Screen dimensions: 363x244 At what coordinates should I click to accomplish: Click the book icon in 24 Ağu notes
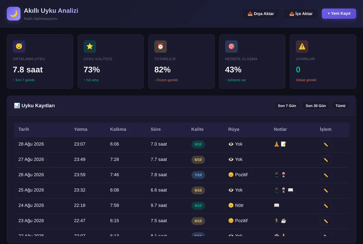point(276,205)
